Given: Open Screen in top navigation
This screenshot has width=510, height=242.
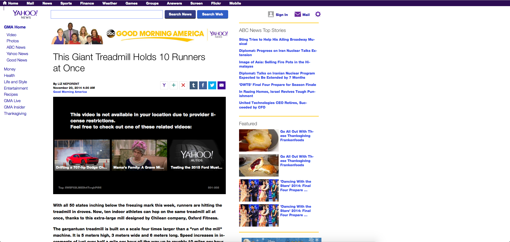Looking at the screenshot, I should [x=196, y=3].
